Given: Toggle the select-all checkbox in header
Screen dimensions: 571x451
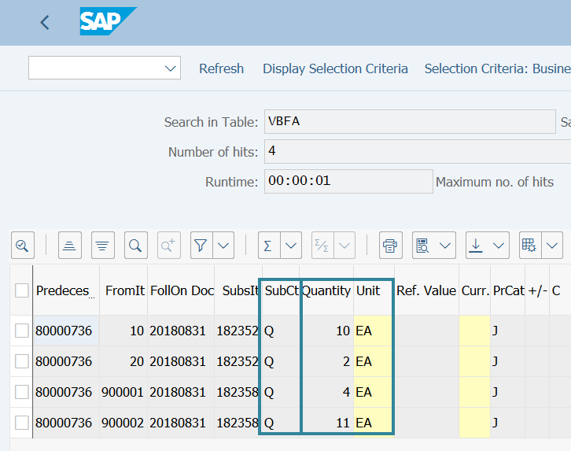Looking at the screenshot, I should [22, 290].
